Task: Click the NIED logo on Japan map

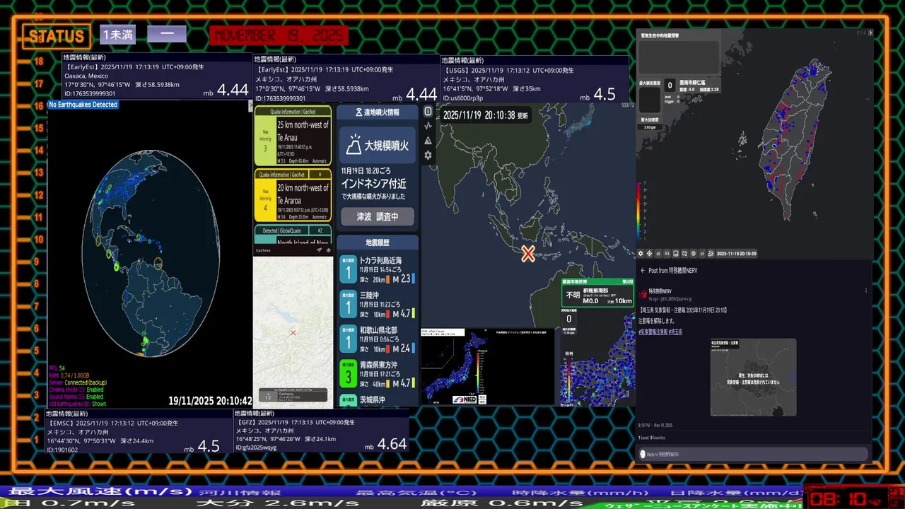Action: [x=465, y=399]
